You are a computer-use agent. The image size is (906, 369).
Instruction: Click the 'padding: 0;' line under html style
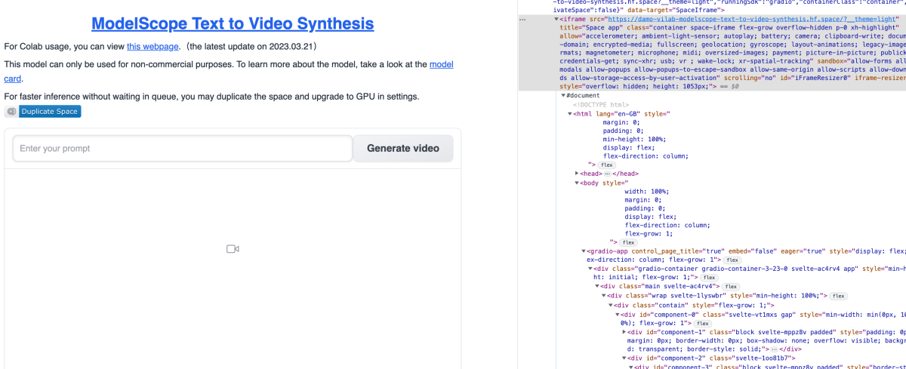point(622,131)
